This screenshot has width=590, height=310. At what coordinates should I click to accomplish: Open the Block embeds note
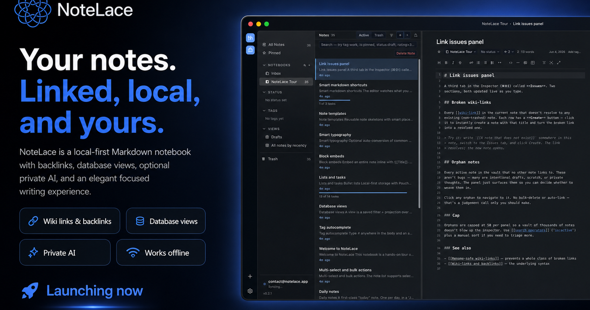[367, 161]
